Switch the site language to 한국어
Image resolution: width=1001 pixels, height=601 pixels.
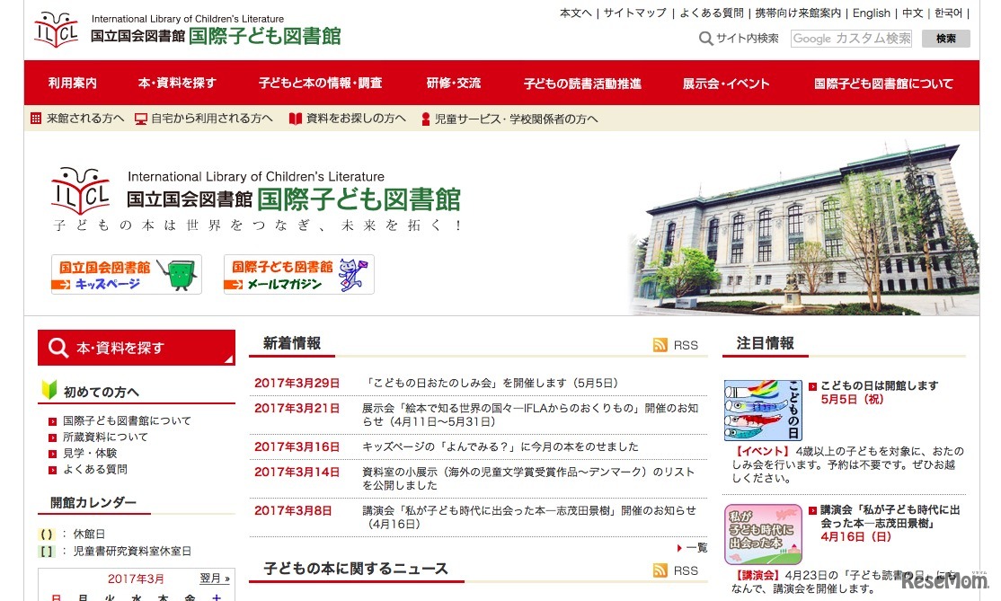[x=949, y=13]
